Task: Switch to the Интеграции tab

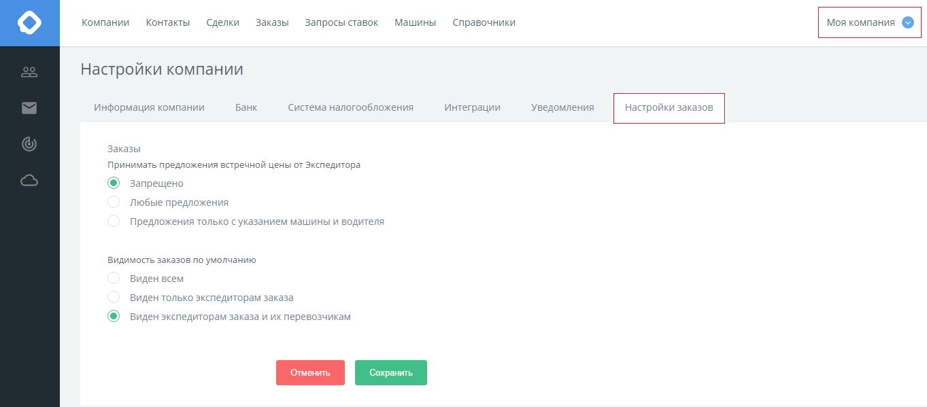Action: [473, 107]
